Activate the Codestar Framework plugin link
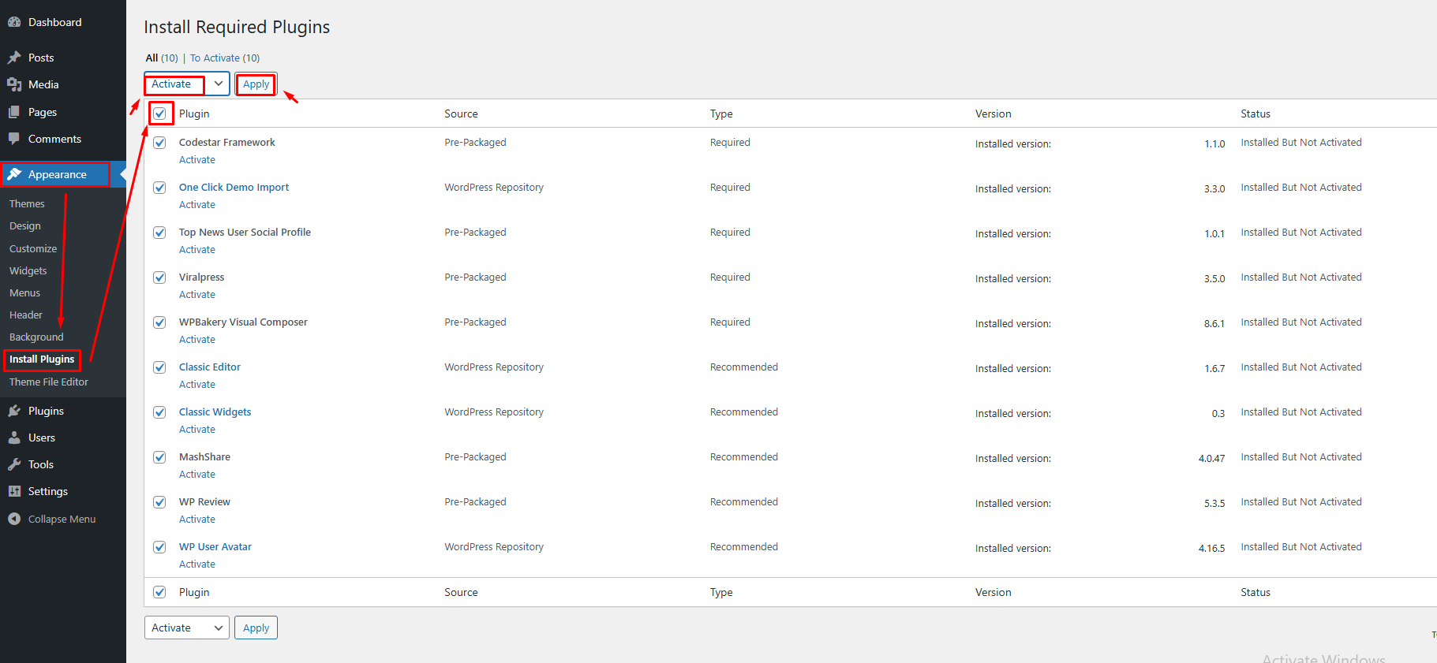The image size is (1437, 663). click(x=197, y=160)
